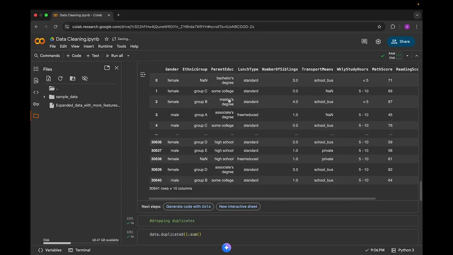The width and height of the screenshot is (453, 255).
Task: Open the tab search dropdown
Action: (x=417, y=15)
